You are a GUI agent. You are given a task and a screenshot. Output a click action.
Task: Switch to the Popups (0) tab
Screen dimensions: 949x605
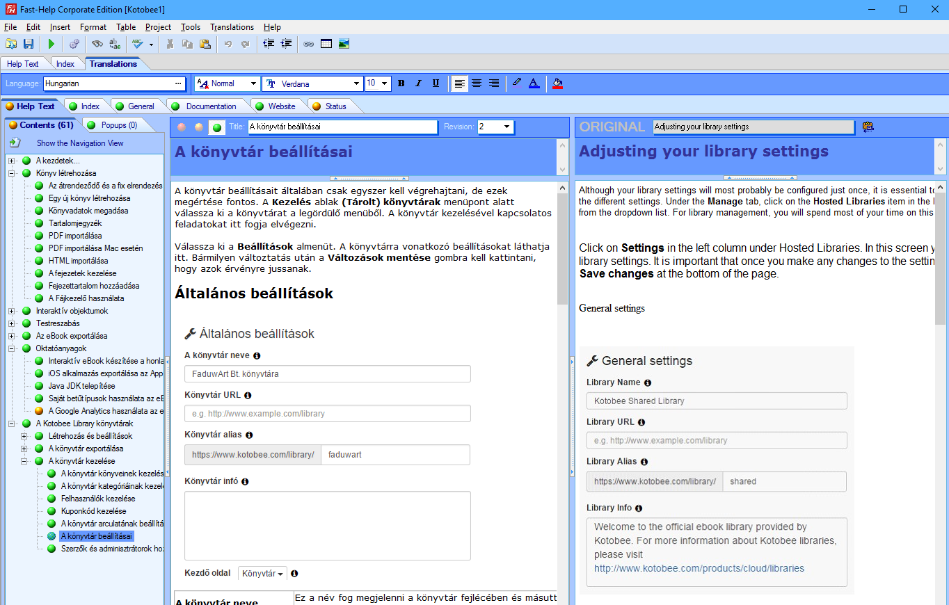coord(119,125)
